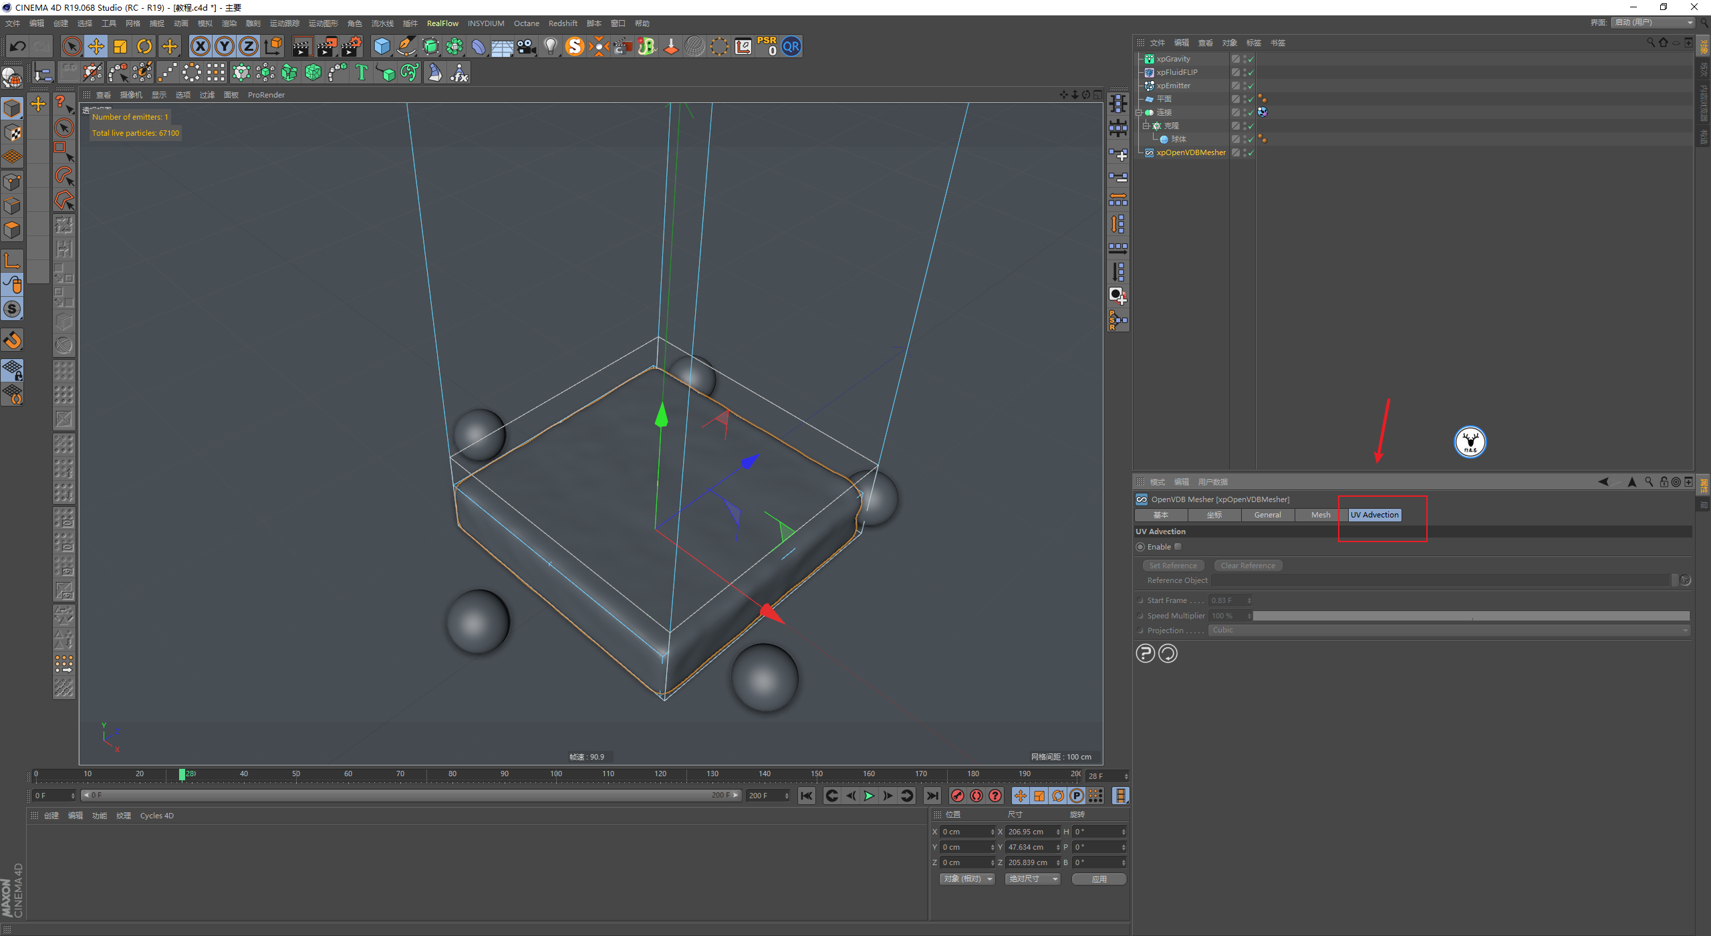Select the Rotate tool
1711x936 pixels.
pyautogui.click(x=144, y=46)
